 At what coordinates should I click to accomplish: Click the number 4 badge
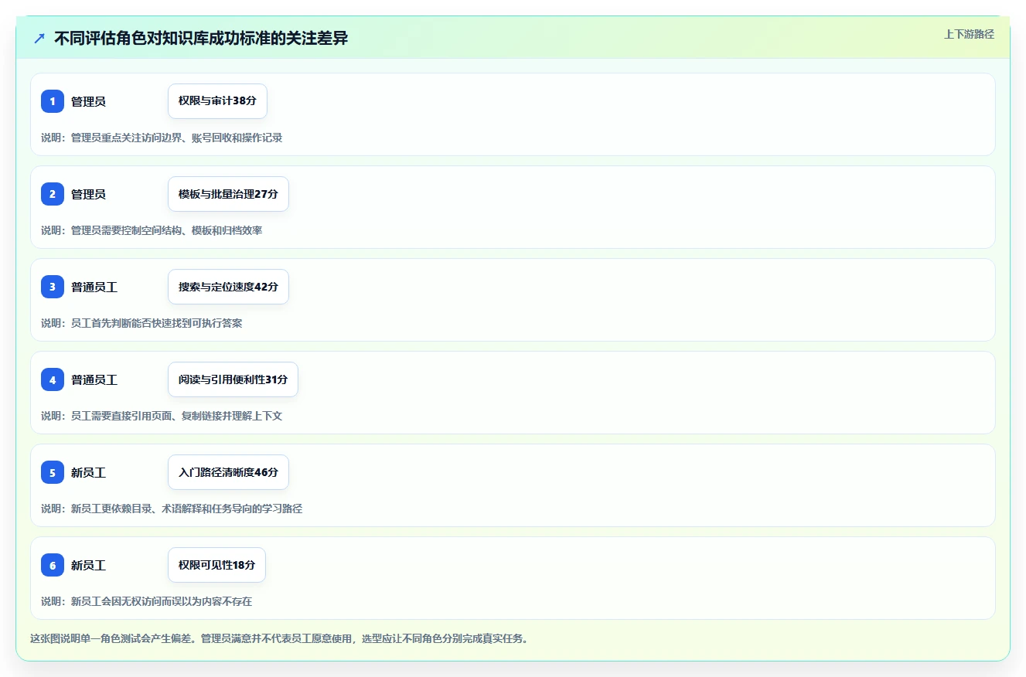53,379
